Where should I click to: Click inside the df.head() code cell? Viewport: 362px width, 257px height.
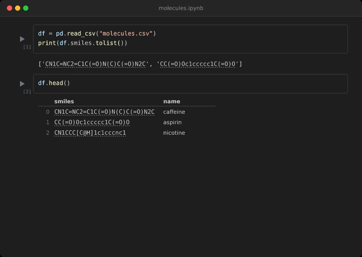pyautogui.click(x=191, y=84)
